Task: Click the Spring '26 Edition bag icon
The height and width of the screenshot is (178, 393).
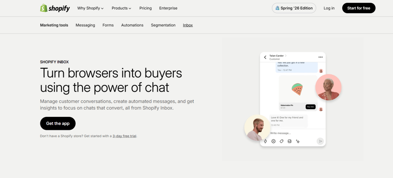Action: click(277, 8)
